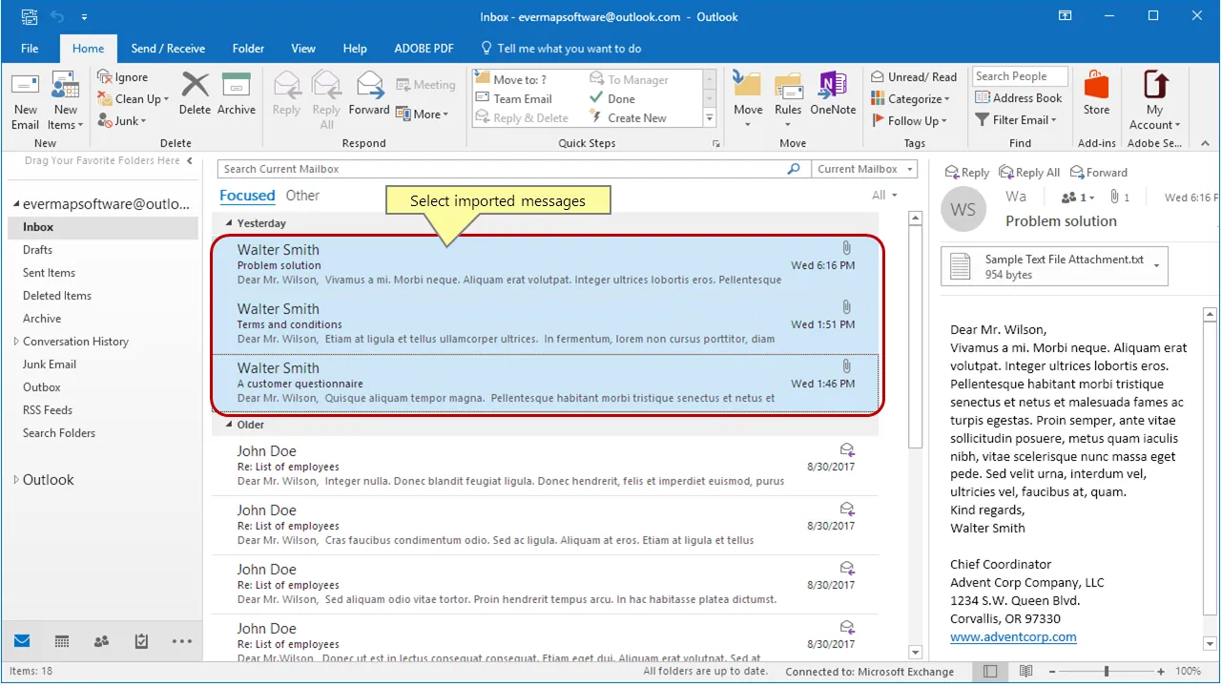Click the Meeting reply icon
Image resolution: width=1221 pixels, height=687 pixels.
click(x=404, y=85)
